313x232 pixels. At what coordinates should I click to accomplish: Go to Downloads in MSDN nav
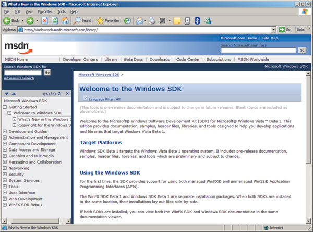tap(160, 59)
